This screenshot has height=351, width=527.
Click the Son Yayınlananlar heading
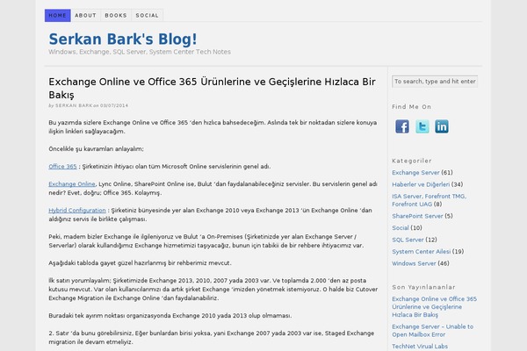click(423, 287)
